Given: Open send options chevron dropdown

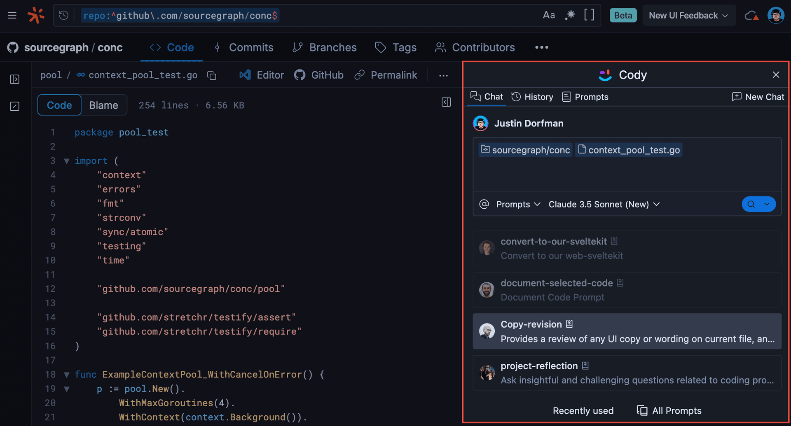Looking at the screenshot, I should [767, 204].
